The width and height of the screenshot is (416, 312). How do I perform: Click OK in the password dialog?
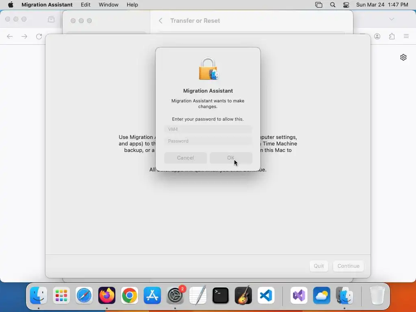(x=231, y=158)
